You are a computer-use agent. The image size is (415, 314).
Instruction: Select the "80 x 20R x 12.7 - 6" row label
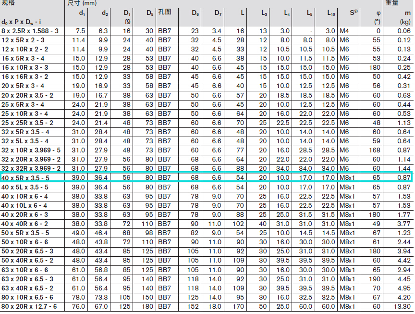point(29,306)
